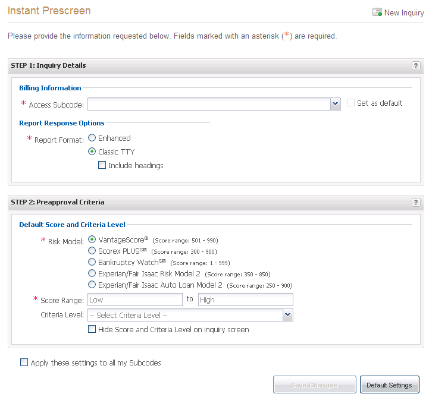Click the Low score range field

click(135, 300)
